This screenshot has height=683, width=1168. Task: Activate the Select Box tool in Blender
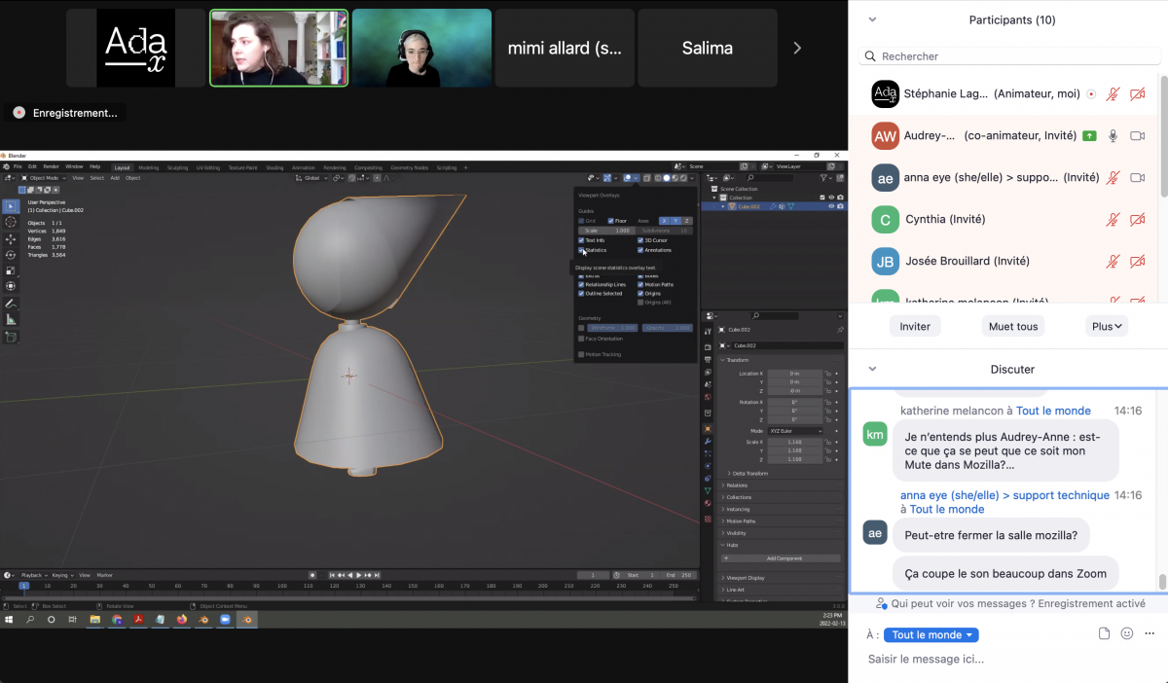(x=11, y=206)
